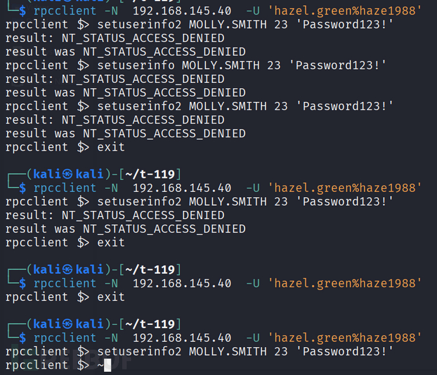This screenshot has width=437, height=375.
Task: Click the last 'result was NT_STATUS_ACCESS_DENIED' line
Action: coord(125,229)
